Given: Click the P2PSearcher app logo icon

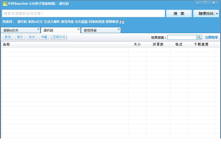Looking at the screenshot, I should point(5,4).
